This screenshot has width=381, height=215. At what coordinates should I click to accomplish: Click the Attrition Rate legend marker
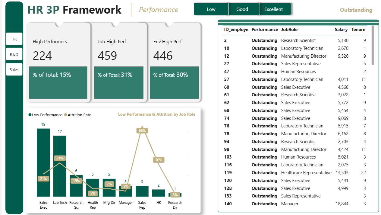pos(65,115)
